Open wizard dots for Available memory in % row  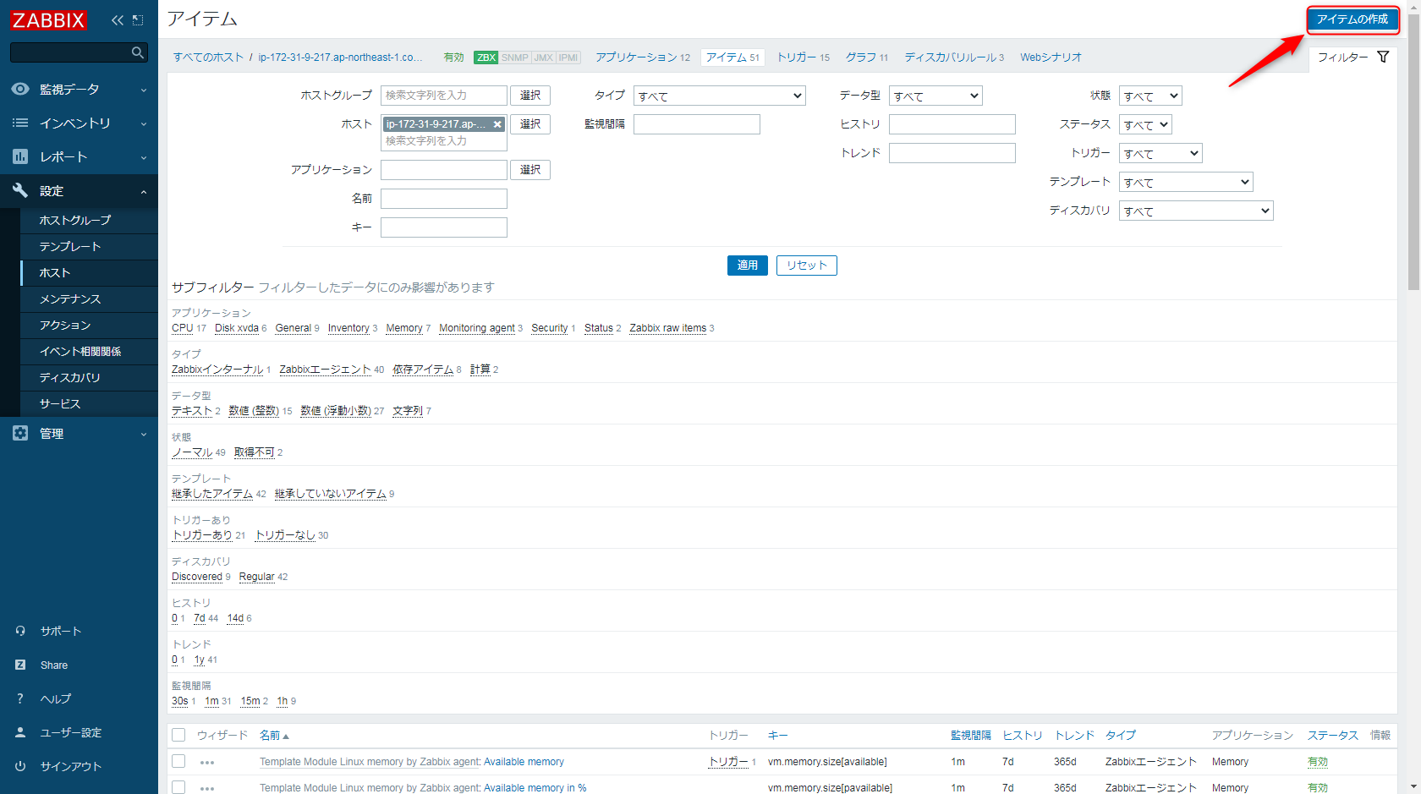coord(207,788)
